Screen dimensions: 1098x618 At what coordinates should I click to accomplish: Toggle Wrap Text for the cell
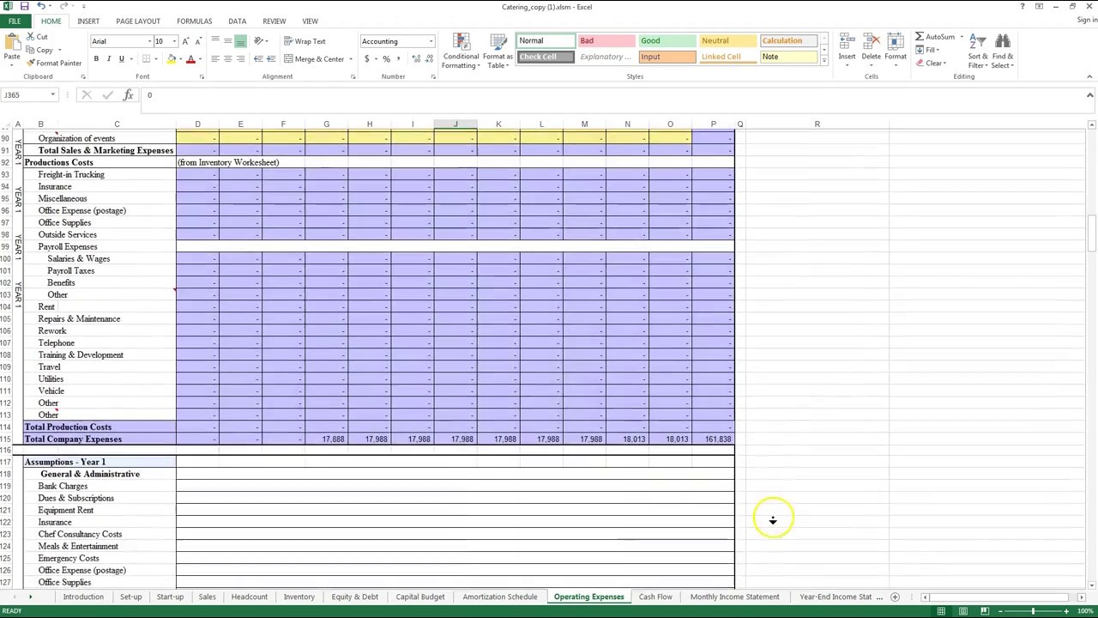pyautogui.click(x=305, y=41)
